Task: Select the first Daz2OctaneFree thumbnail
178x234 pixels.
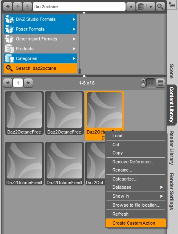Action: (x=24, y=113)
